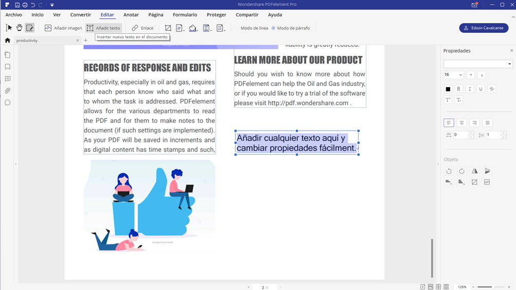Image resolution: width=516 pixels, height=290 pixels.
Task: Open the bookmarks panel in left sidebar
Action: (8, 67)
